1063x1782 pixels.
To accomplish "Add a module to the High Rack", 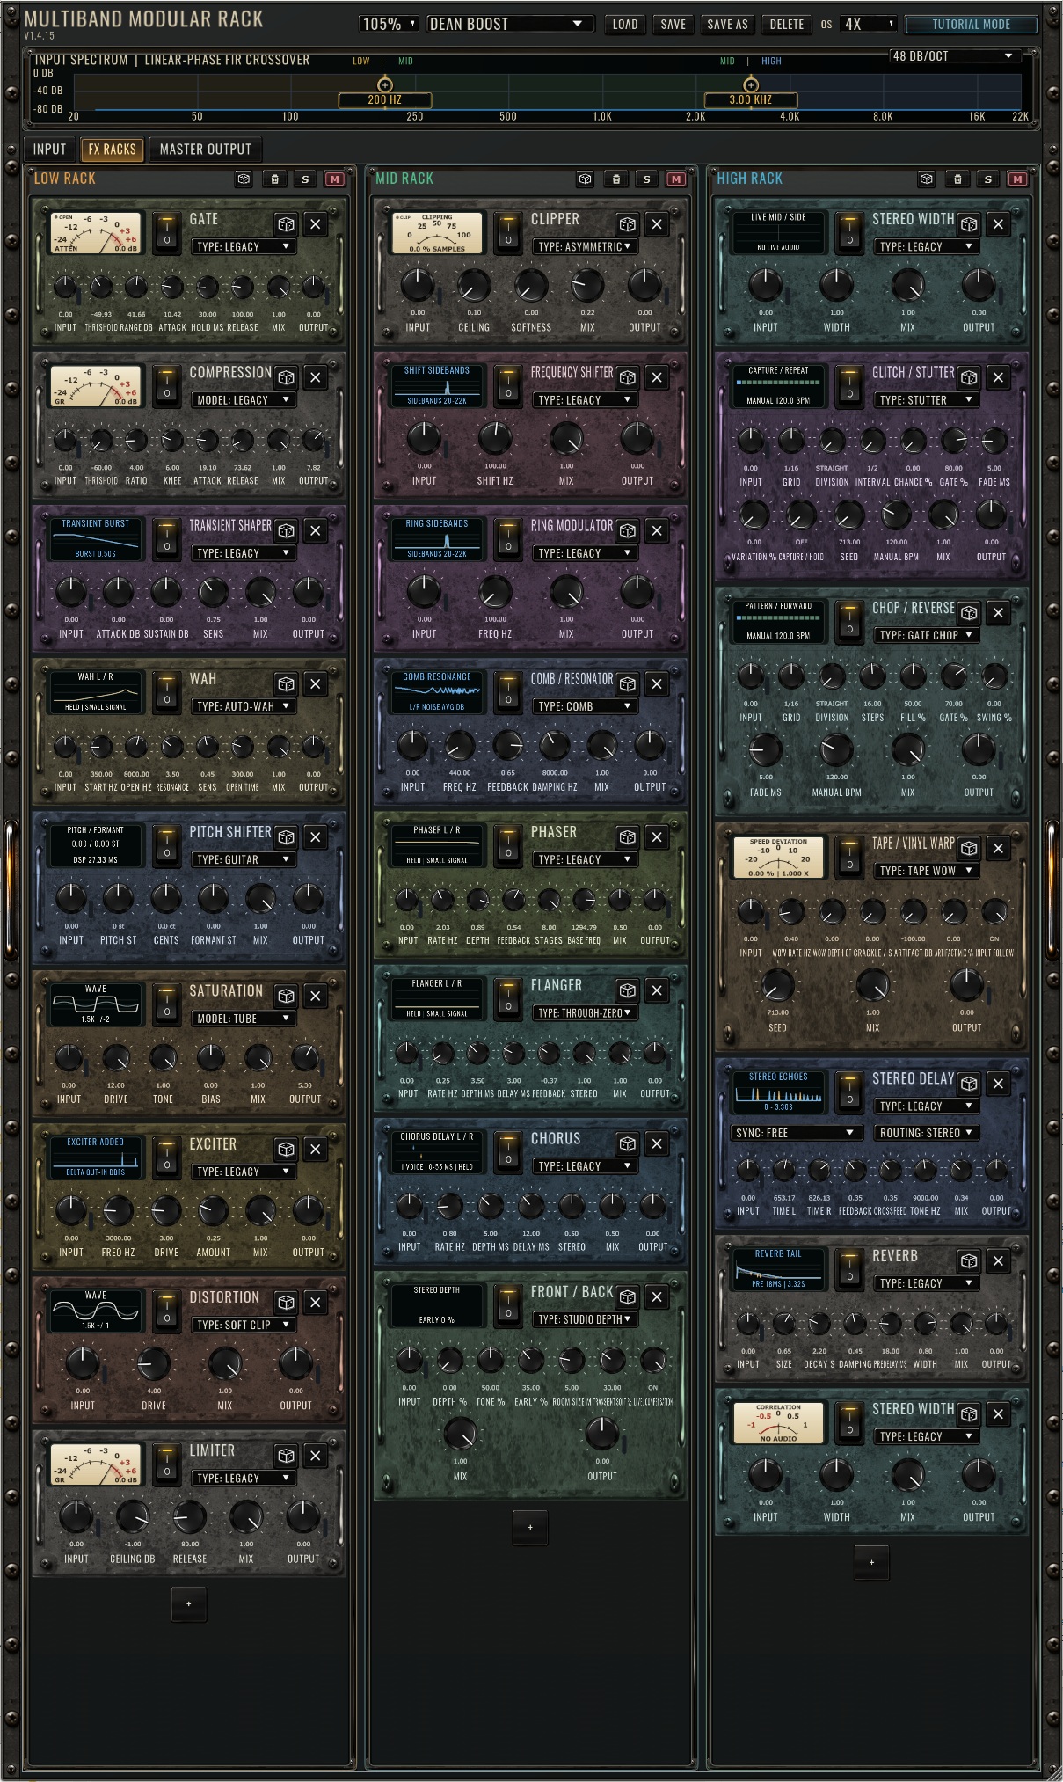I will coord(871,1562).
